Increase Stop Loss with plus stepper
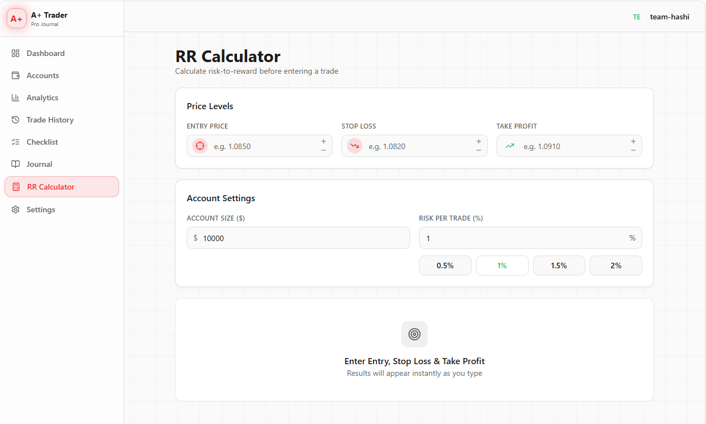 [479, 141]
